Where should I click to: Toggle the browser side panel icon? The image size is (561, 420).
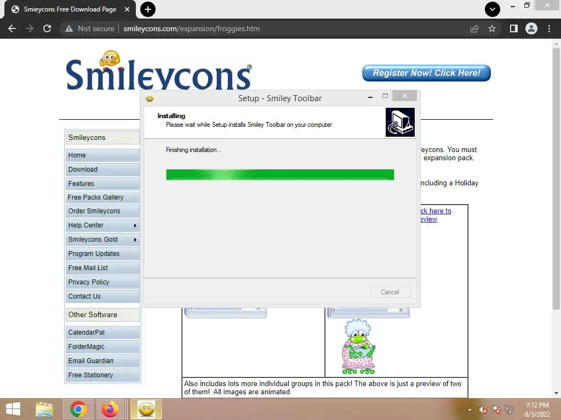click(514, 28)
